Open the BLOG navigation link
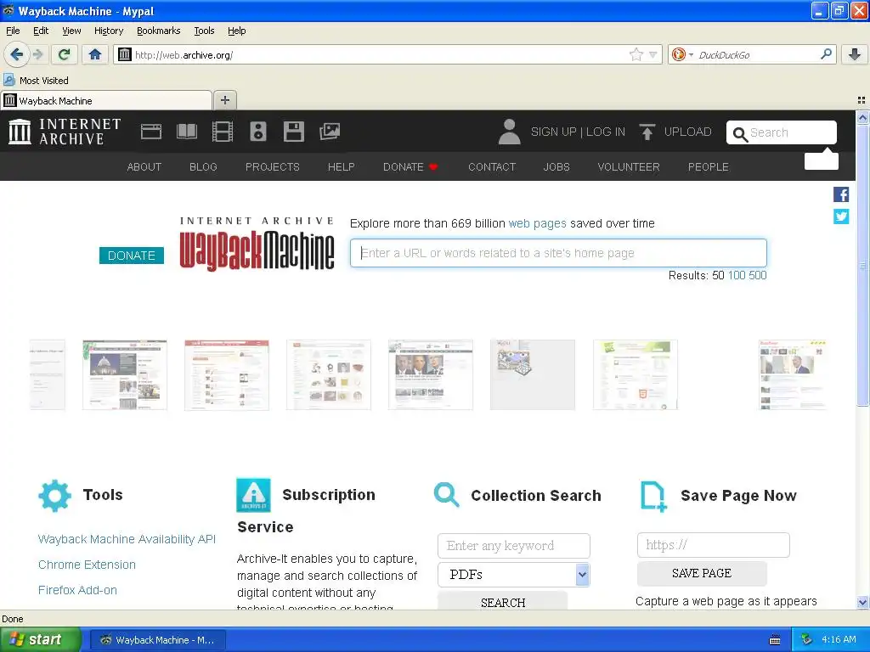Screen dimensions: 870x652 coord(203,167)
